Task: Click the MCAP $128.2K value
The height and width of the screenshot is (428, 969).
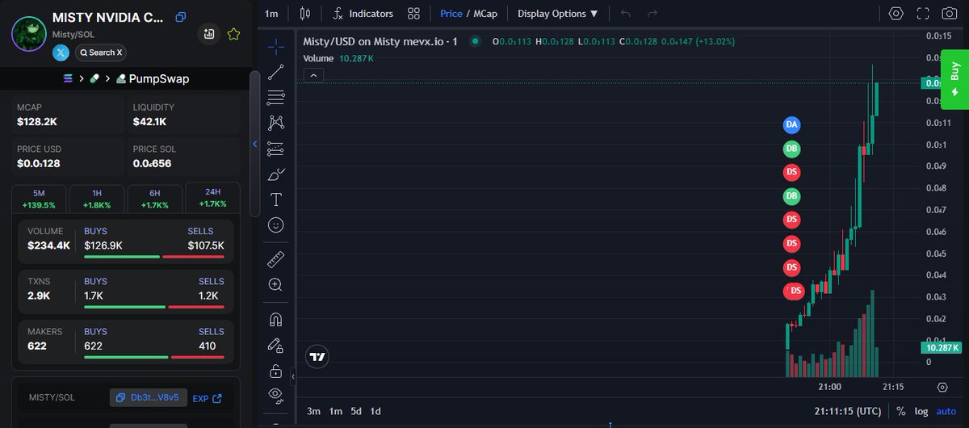Action: tap(37, 122)
